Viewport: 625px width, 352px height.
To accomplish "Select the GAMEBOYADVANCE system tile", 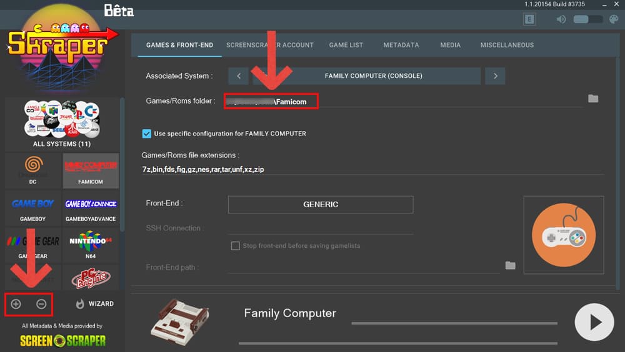I will pos(91,208).
